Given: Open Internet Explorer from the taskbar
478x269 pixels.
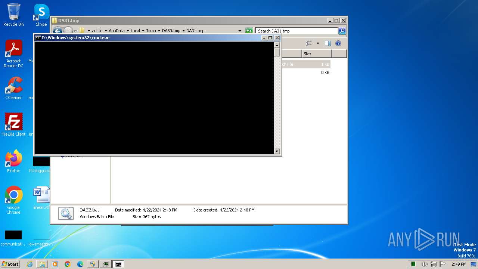Looking at the screenshot, I should (x=30, y=264).
